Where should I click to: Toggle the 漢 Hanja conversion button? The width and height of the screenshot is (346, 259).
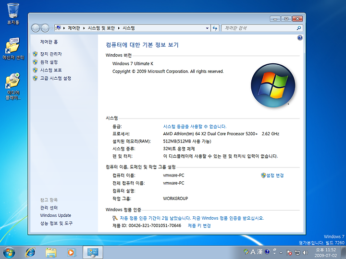[259, 251]
